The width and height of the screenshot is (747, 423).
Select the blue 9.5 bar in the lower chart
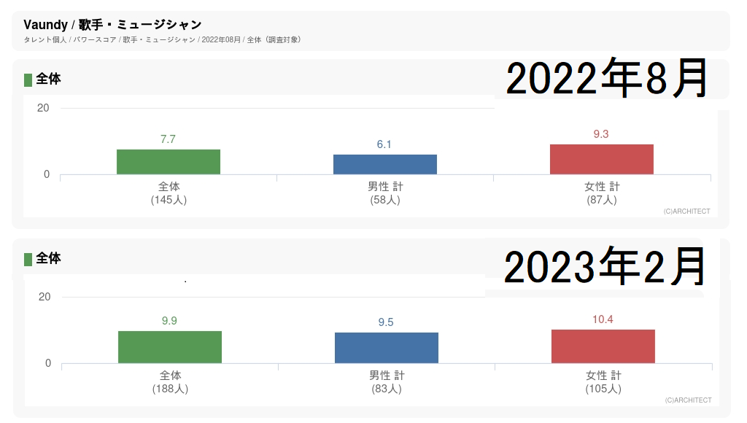[x=386, y=348]
